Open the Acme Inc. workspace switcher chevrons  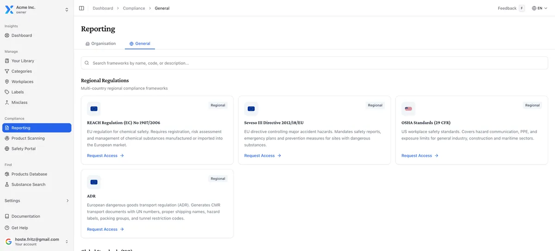click(67, 10)
